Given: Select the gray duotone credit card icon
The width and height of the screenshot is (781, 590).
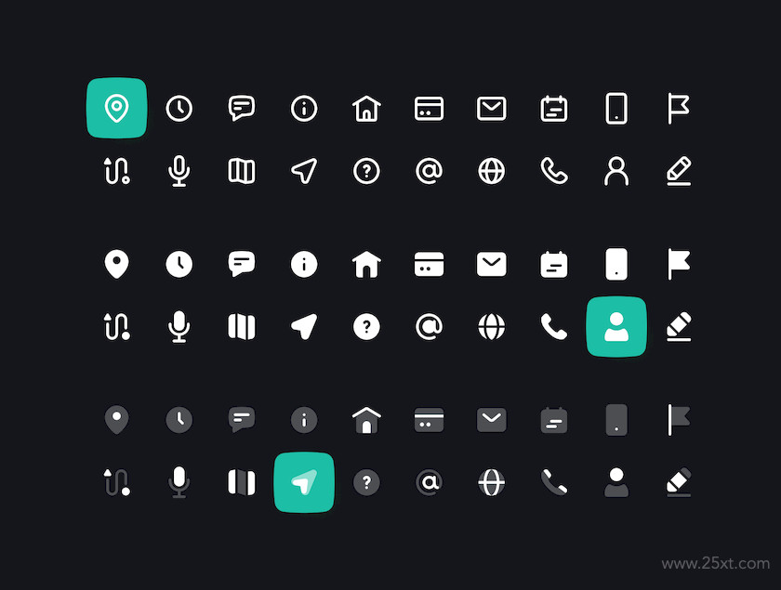Looking at the screenshot, I should pos(429,420).
